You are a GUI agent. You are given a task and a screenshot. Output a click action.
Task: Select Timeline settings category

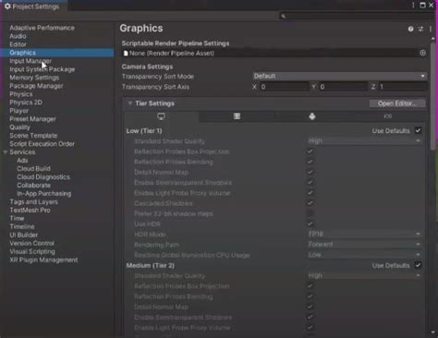[22, 227]
